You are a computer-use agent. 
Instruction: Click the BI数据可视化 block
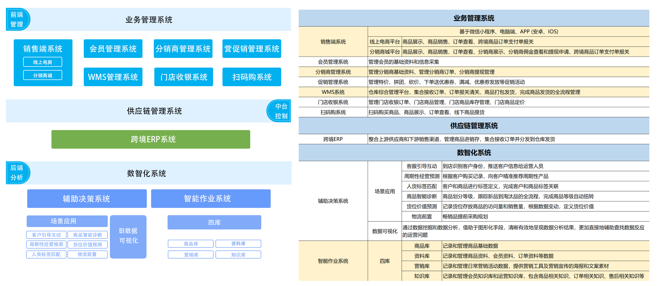(128, 236)
